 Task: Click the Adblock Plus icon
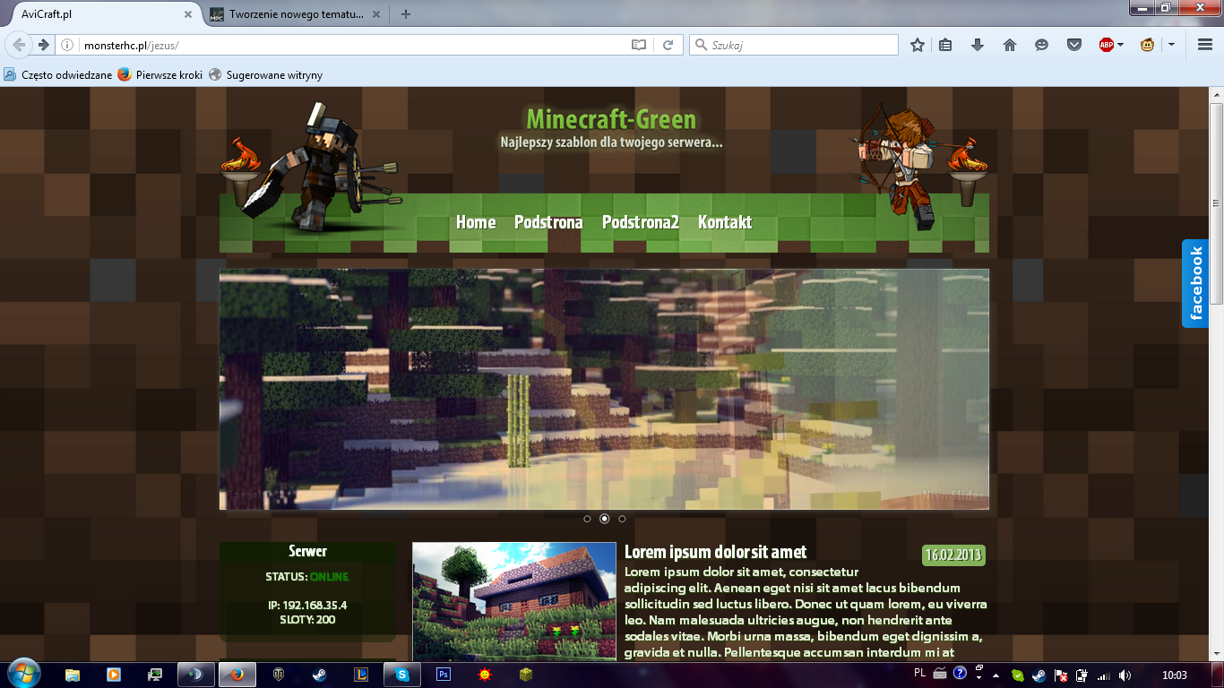point(1107,45)
